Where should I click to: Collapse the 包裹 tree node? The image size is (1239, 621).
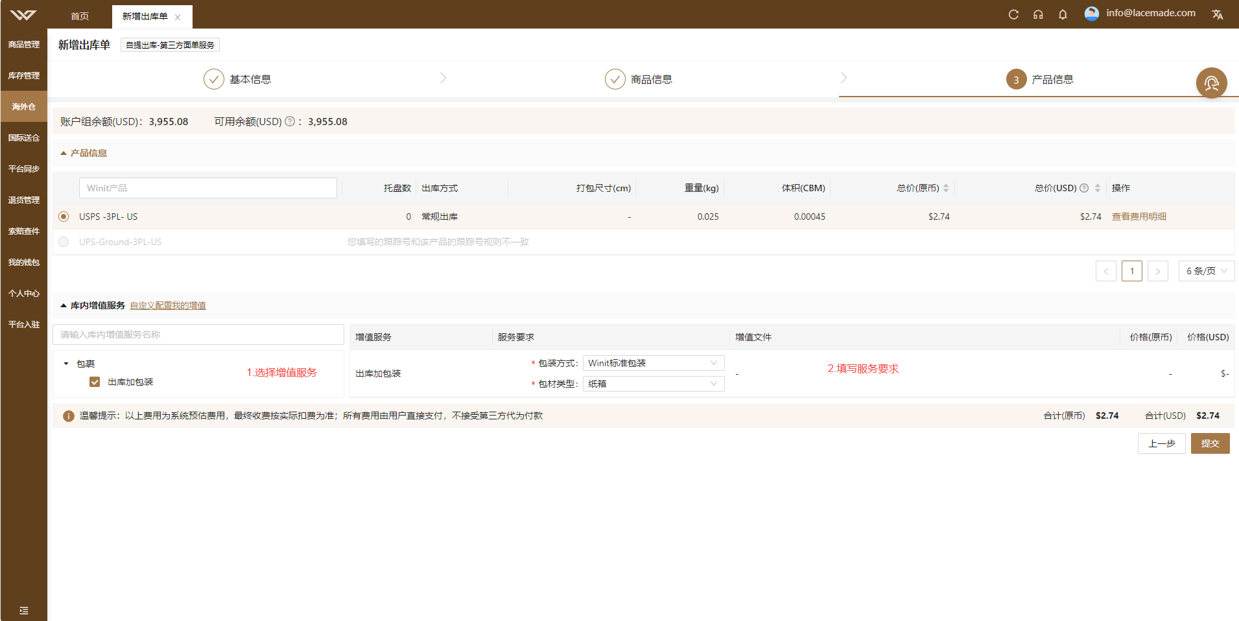(66, 364)
